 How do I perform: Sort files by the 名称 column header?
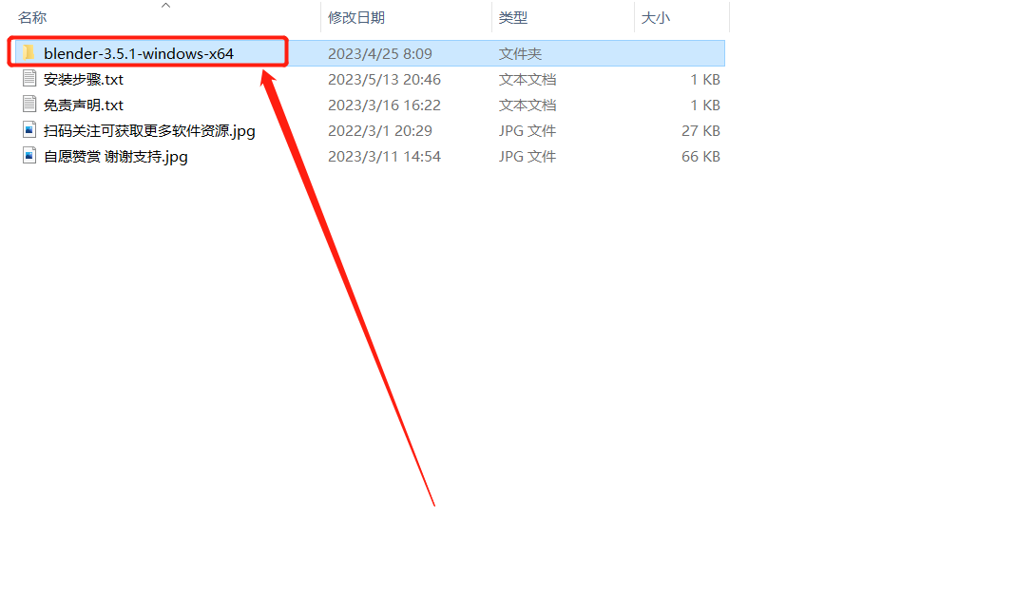pos(32,18)
